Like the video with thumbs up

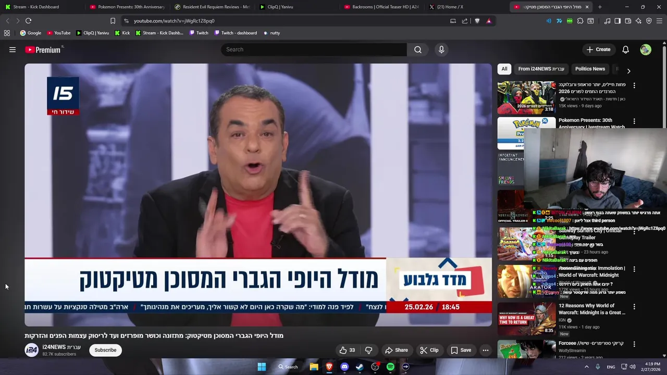pyautogui.click(x=347, y=350)
